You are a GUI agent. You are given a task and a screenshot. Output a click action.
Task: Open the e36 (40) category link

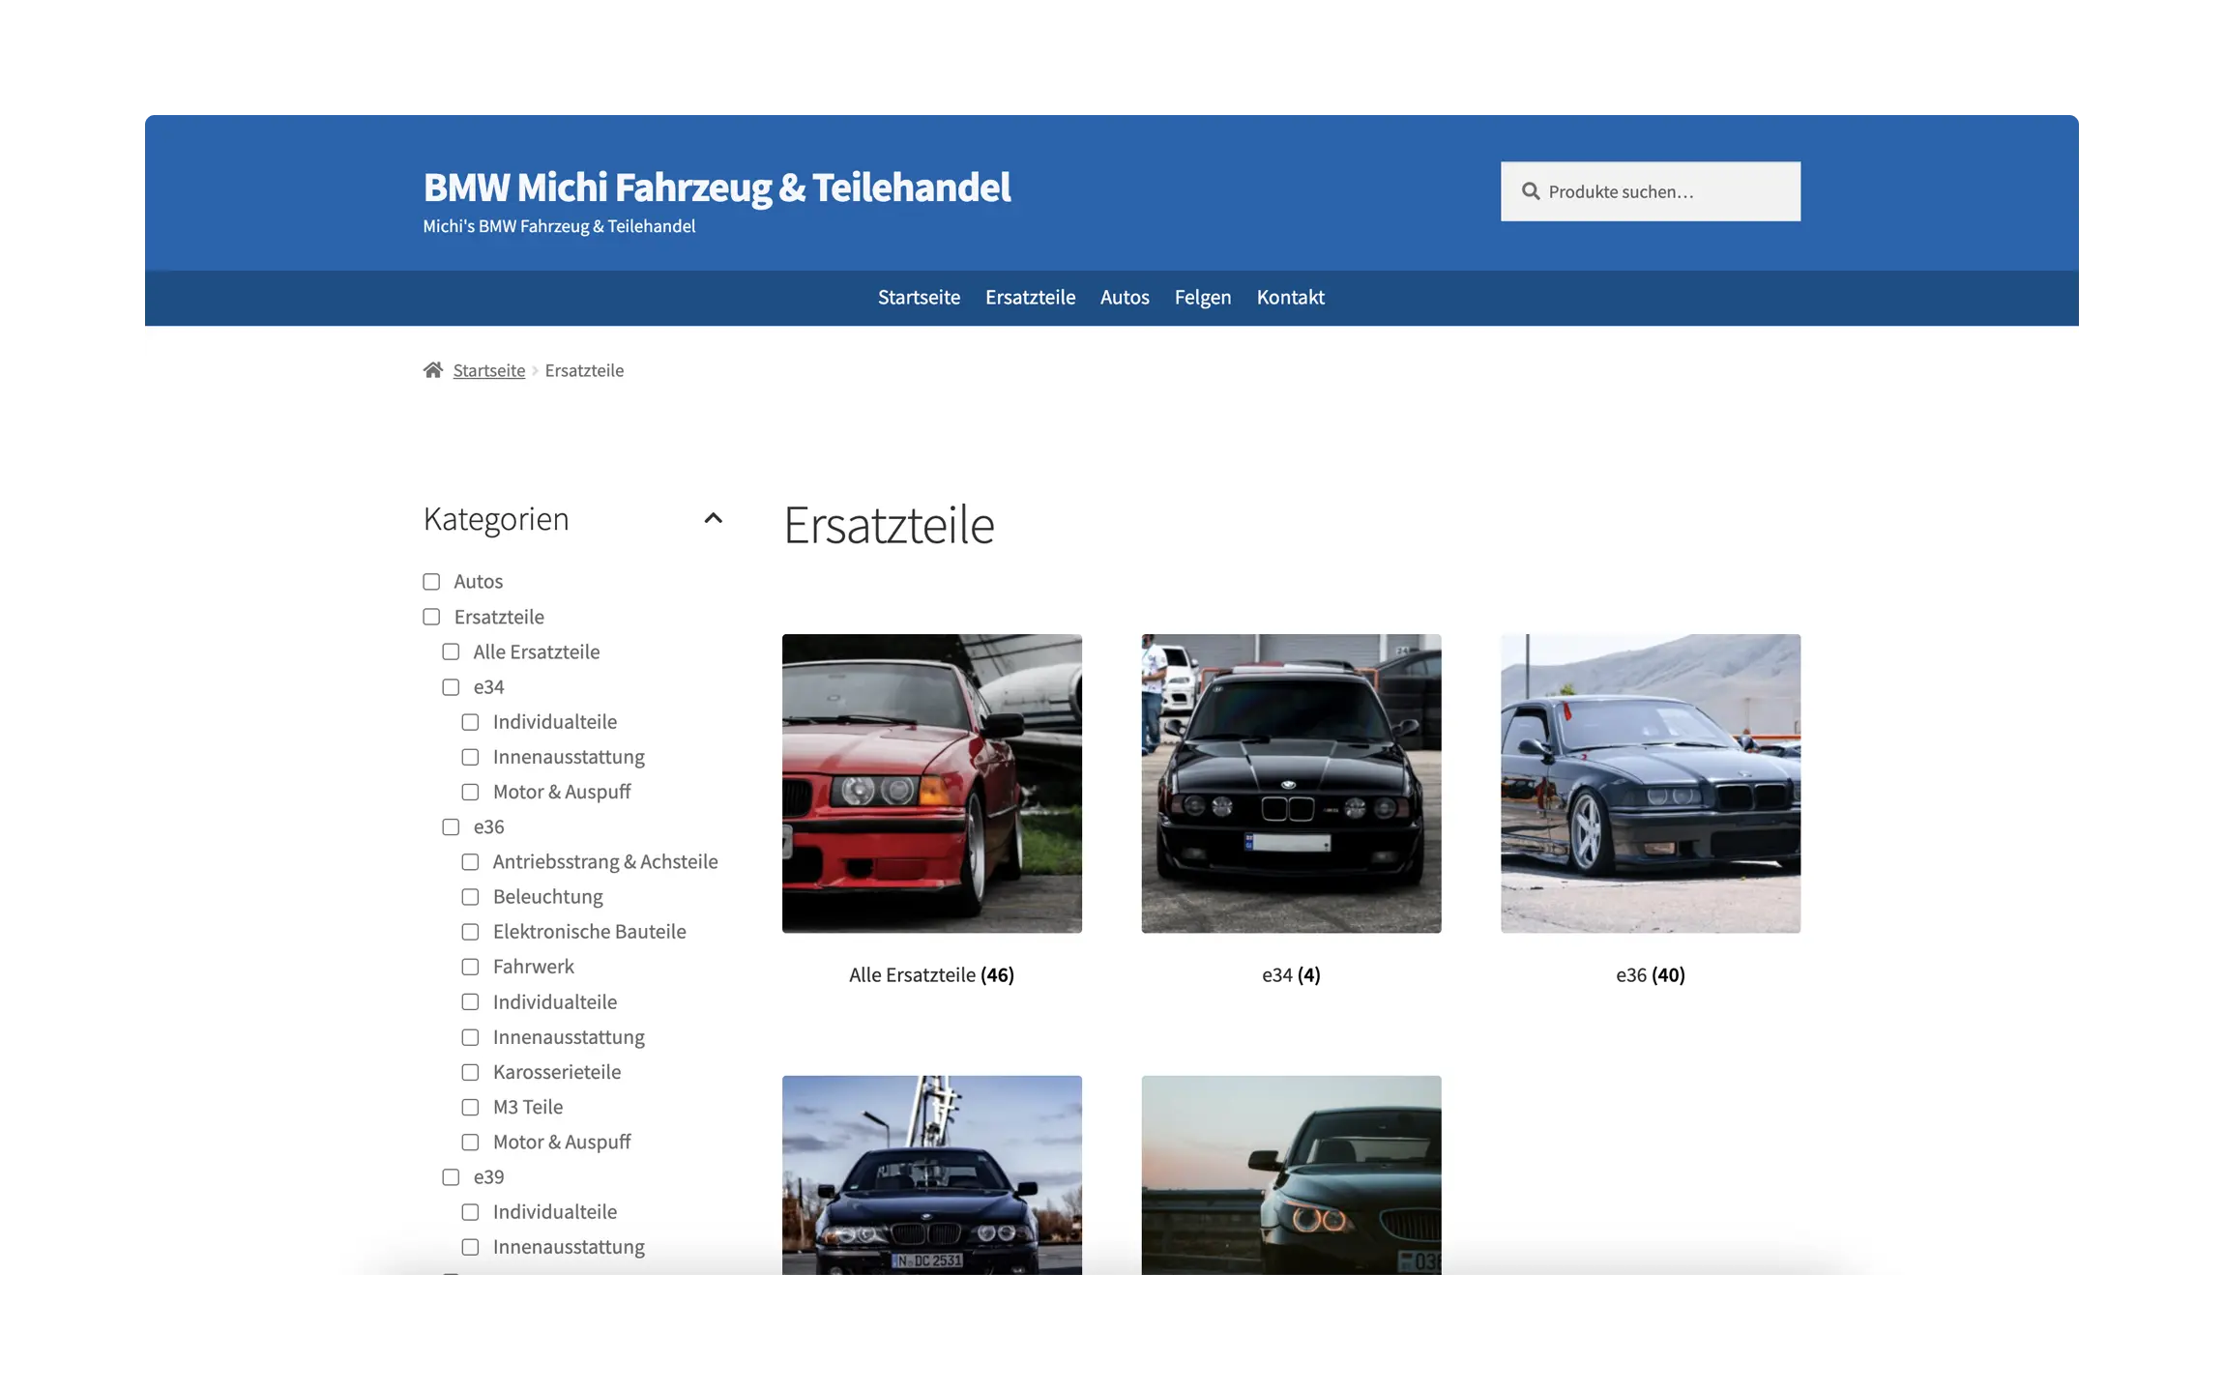tap(1650, 975)
